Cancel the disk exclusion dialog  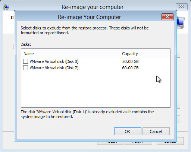[156, 131]
